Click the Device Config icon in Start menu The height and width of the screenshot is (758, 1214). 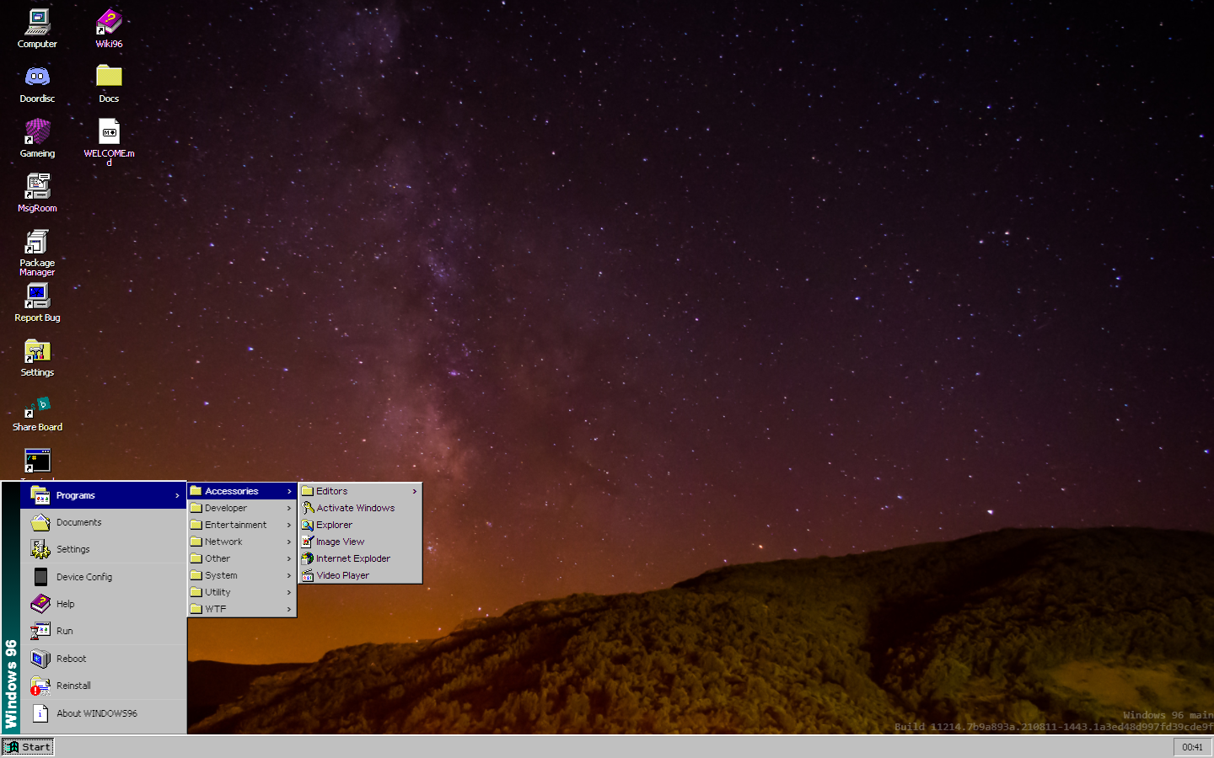click(40, 577)
